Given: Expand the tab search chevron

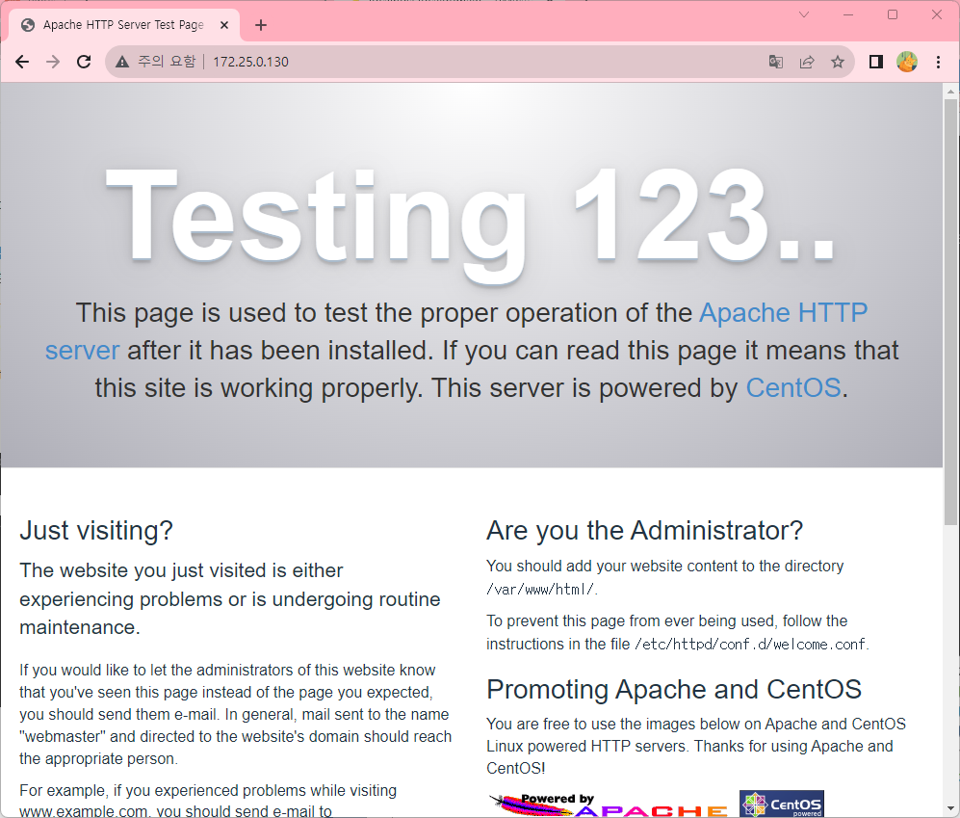Looking at the screenshot, I should pyautogui.click(x=804, y=14).
